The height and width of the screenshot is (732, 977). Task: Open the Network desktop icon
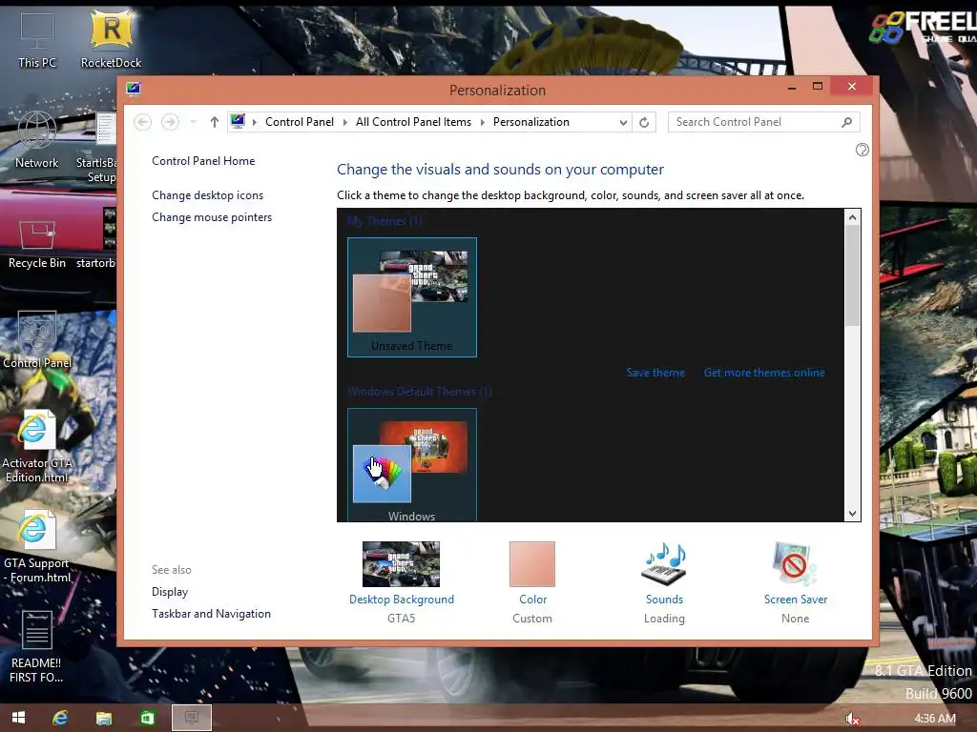point(37,139)
